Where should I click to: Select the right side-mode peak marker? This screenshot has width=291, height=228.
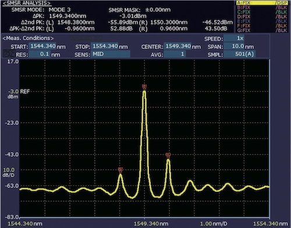[x=168, y=156]
